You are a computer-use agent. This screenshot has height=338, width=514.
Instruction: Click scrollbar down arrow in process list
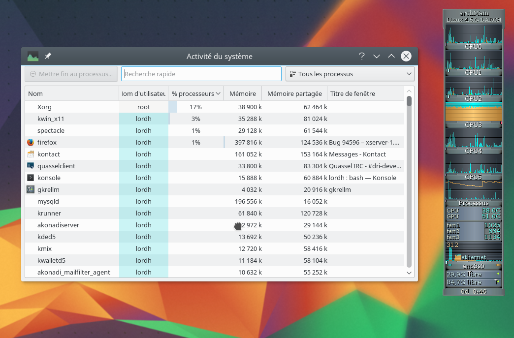[409, 273]
